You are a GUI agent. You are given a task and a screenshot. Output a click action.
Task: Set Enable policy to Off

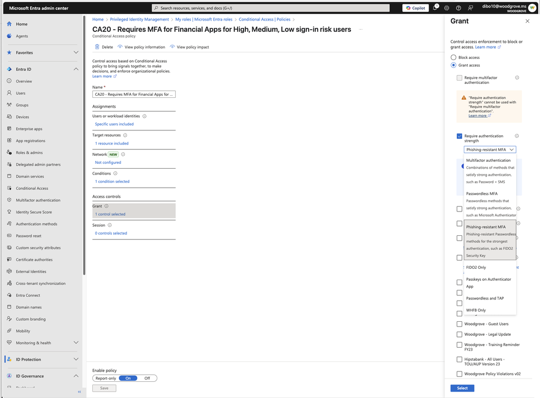pyautogui.click(x=147, y=379)
